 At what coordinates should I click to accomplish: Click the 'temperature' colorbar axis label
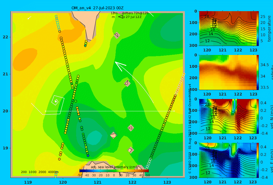click(269, 29)
